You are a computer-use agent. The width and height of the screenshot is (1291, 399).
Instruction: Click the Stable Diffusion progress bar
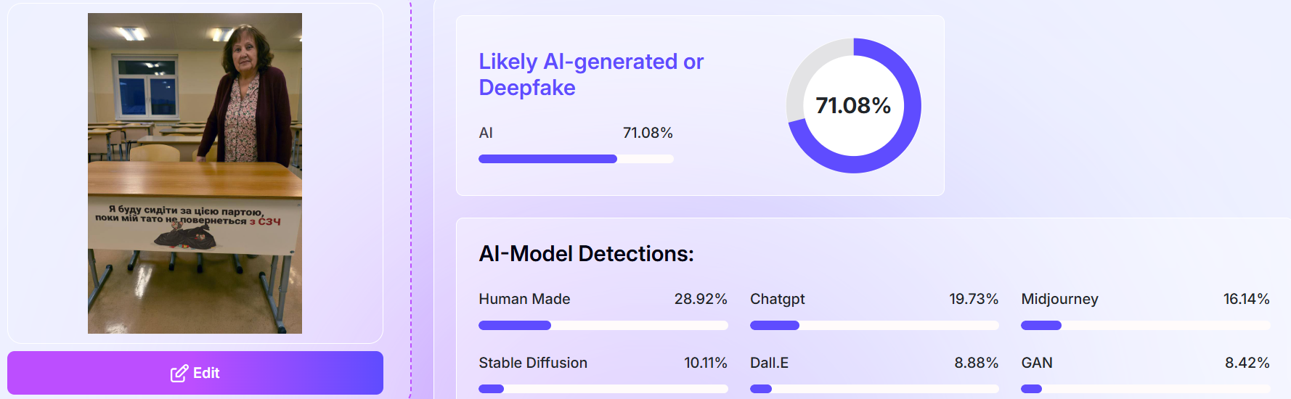coord(603,389)
